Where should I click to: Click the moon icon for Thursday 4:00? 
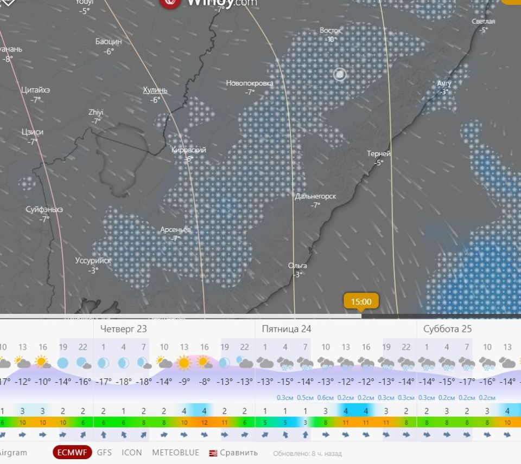(123, 362)
